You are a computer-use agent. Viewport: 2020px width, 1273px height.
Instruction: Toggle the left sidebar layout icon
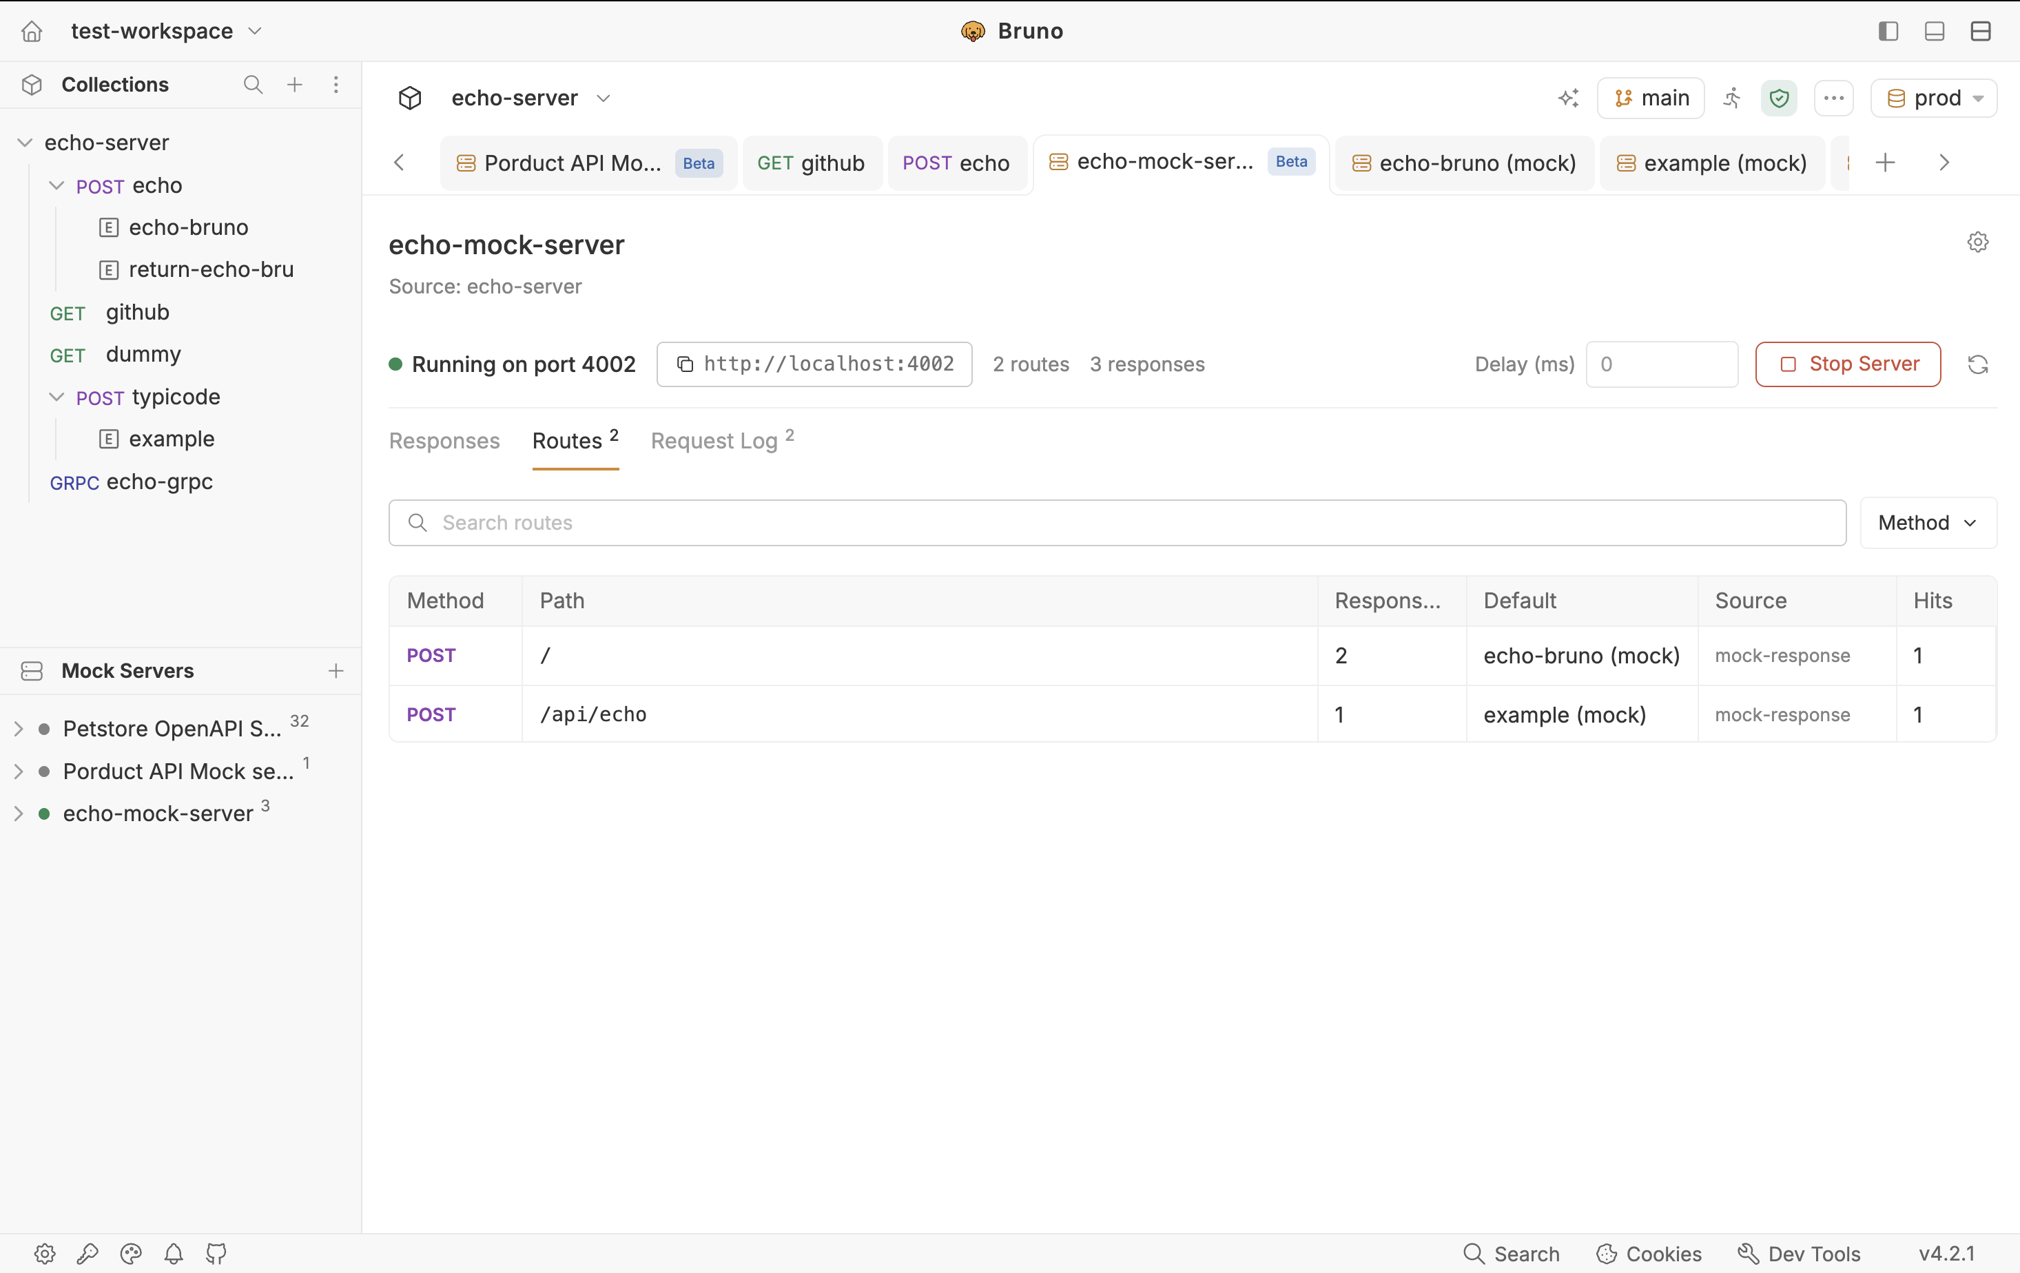pos(1888,31)
